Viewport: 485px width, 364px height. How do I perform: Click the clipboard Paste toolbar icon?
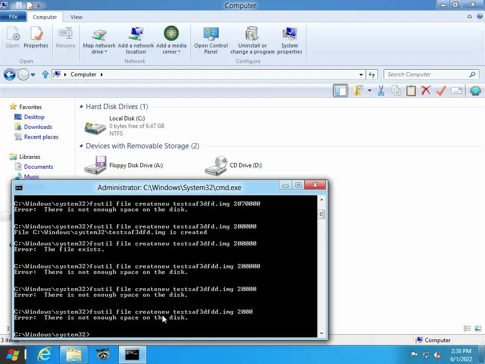[x=411, y=91]
